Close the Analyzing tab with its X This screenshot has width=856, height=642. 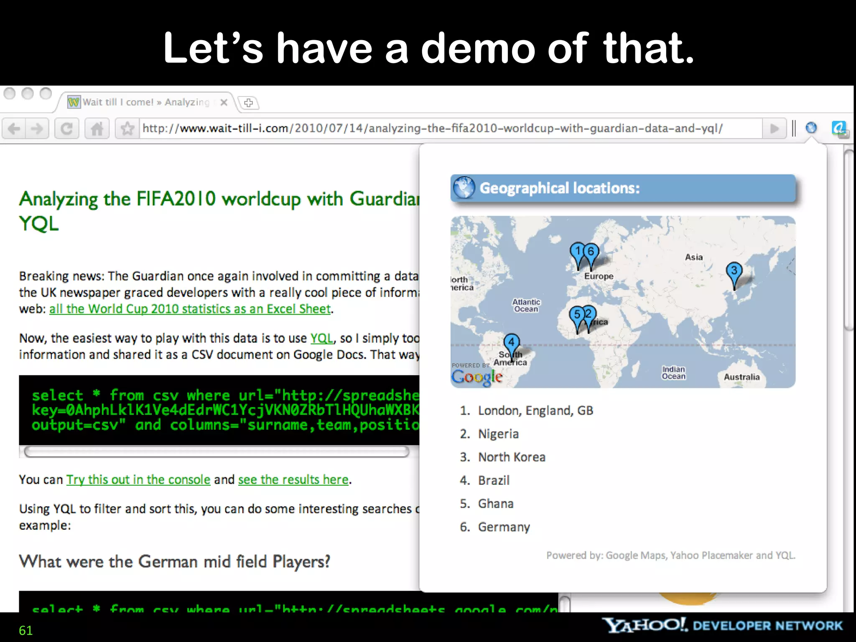[x=224, y=102]
